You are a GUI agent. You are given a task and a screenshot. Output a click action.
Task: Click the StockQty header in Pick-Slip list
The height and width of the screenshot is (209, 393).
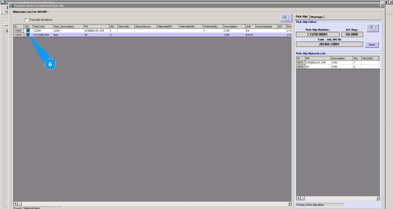click(x=369, y=58)
